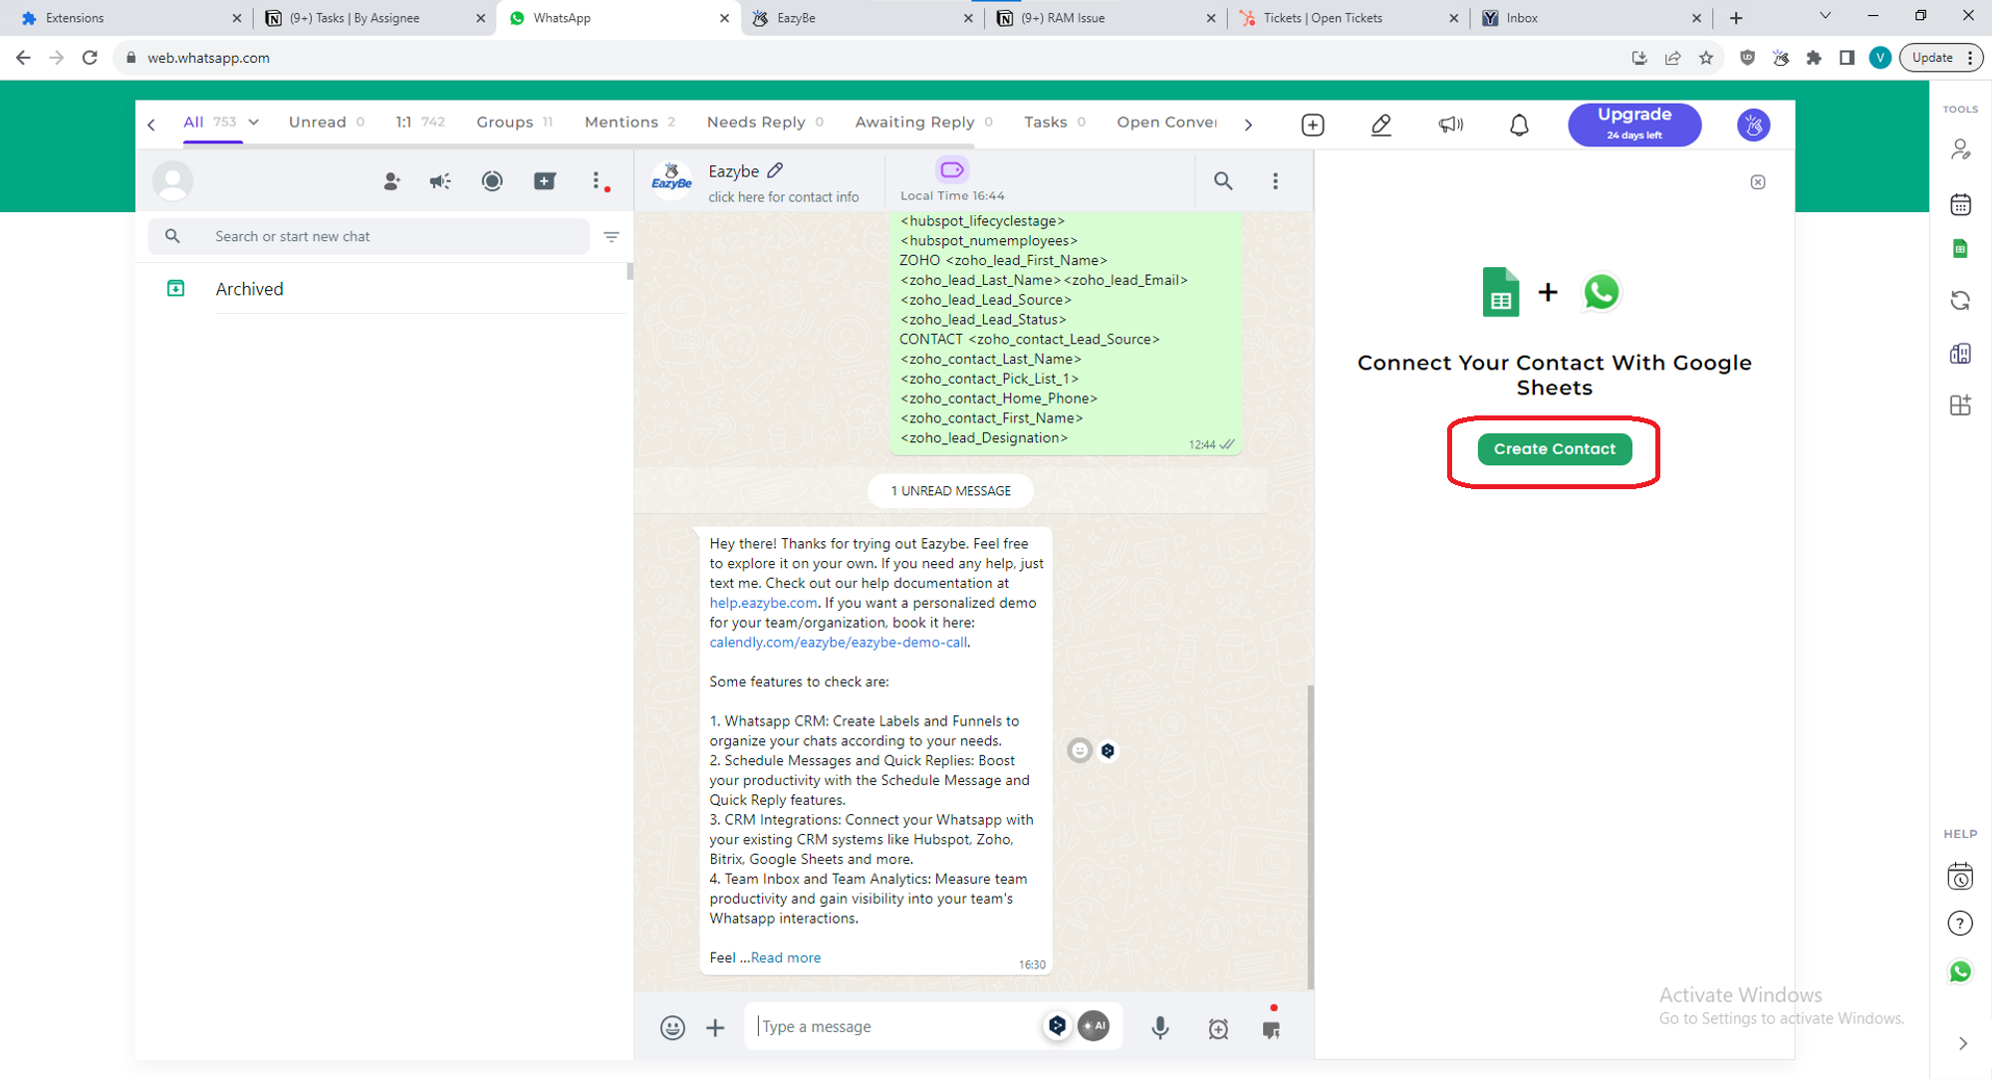Expand the right sidebar with bottom chevron

1962,1043
